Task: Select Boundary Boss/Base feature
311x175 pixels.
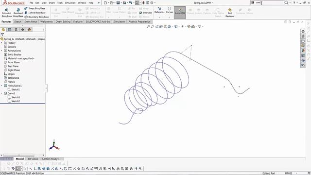Action: pos(36,17)
